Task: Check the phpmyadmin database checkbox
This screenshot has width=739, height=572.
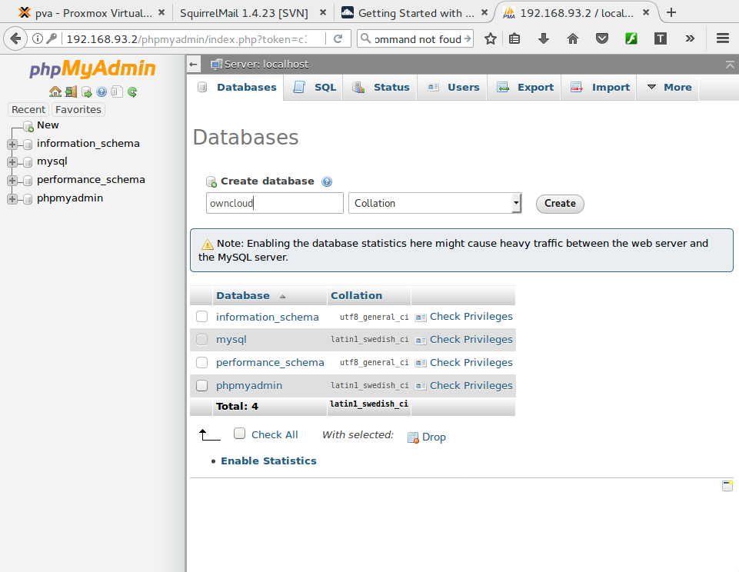Action: click(x=201, y=385)
